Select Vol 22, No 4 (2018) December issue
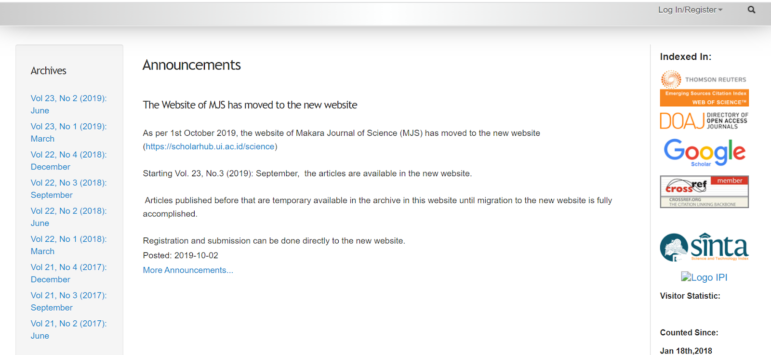Viewport: 771px width, 355px height. (69, 161)
